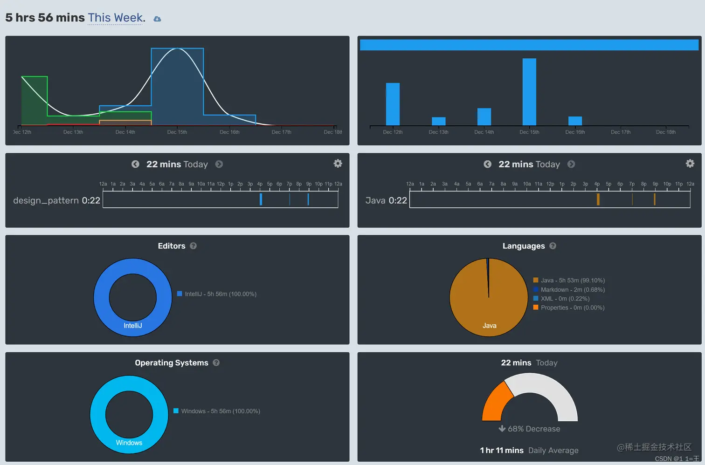Click the 9pm marker in design_pattern timeline
Screen dimensions: 705x465
pyautogui.click(x=308, y=199)
